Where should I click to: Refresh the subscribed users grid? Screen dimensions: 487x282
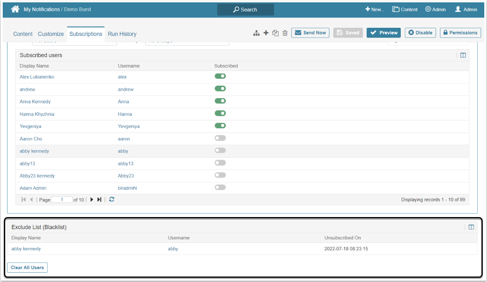click(x=112, y=199)
